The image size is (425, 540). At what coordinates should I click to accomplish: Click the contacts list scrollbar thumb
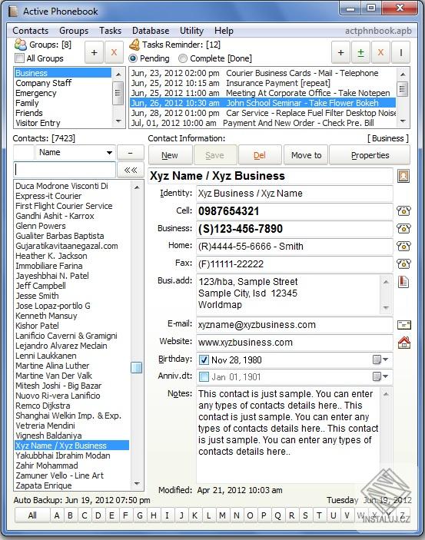tap(137, 367)
